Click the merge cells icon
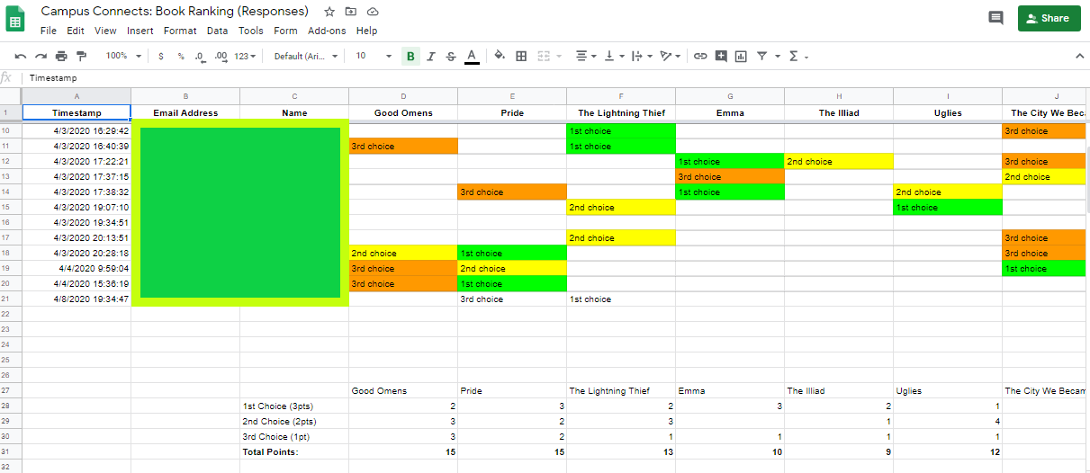1090x473 pixels. 544,56
